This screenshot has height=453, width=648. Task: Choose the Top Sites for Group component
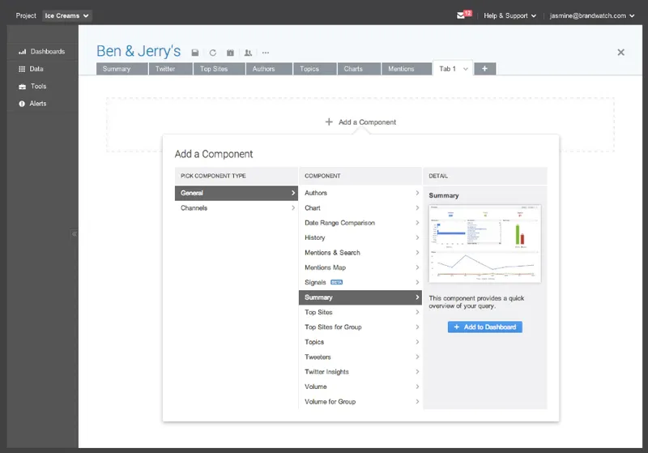click(360, 327)
